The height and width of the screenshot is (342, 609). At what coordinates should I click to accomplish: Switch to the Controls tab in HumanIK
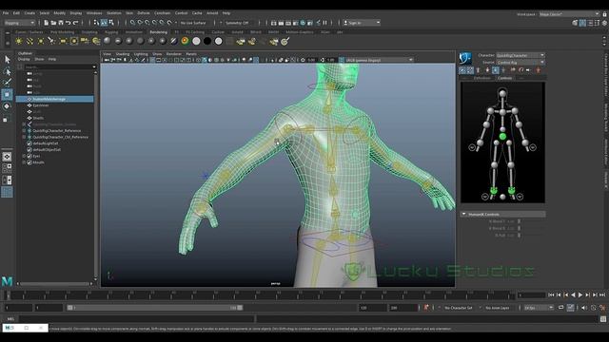click(505, 78)
